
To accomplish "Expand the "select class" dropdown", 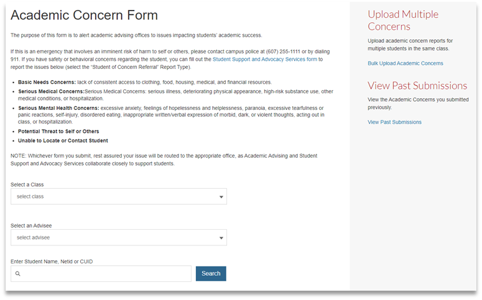I will [118, 197].
